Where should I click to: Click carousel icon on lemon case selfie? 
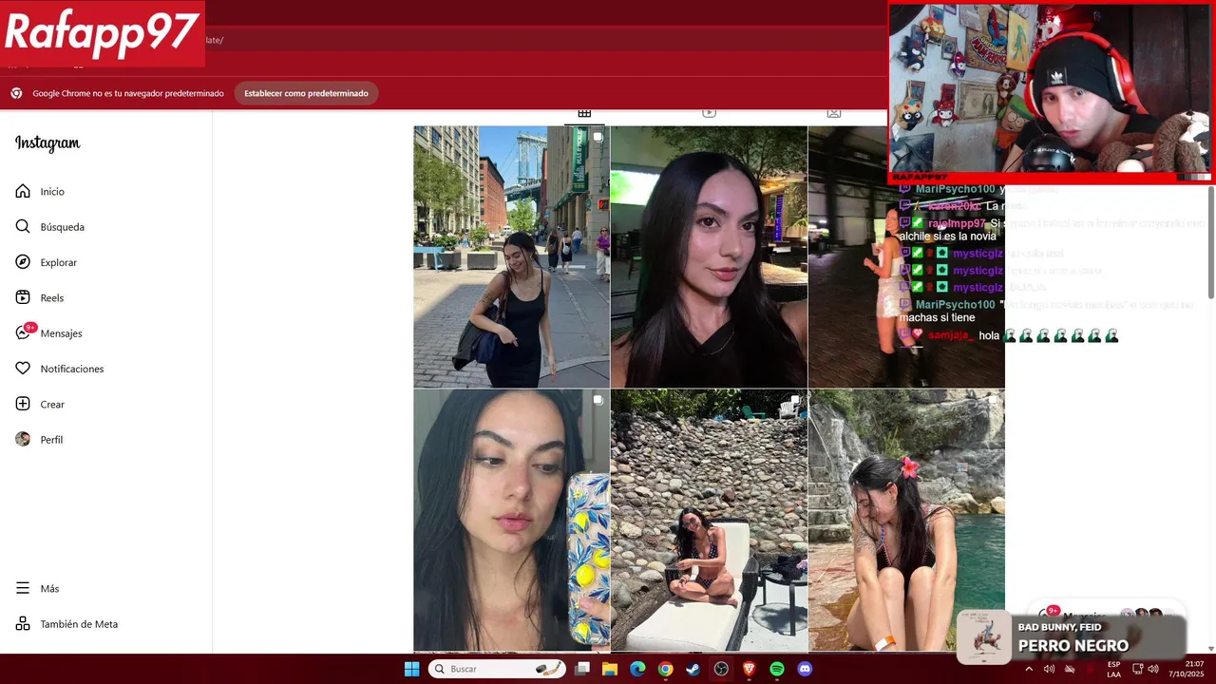click(598, 400)
